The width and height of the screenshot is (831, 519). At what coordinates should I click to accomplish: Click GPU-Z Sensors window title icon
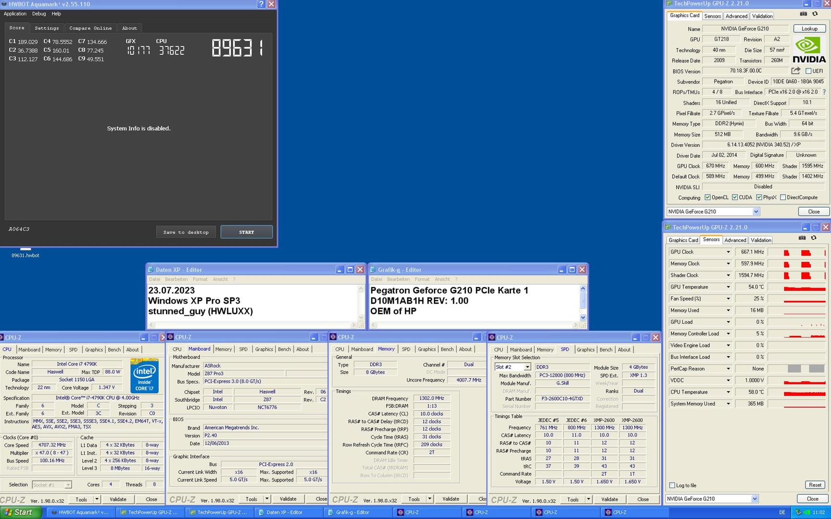pyautogui.click(x=667, y=227)
